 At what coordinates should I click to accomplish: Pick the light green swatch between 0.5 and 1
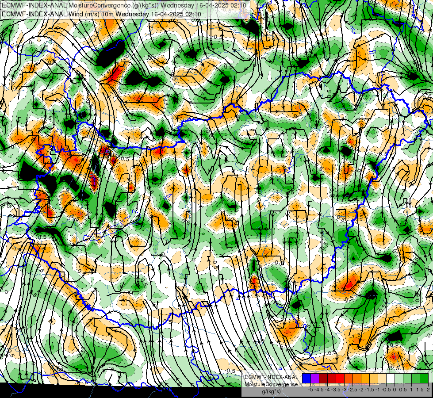[x=407, y=379]
